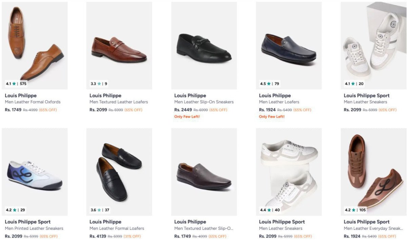This screenshot has width=407, height=240.
Task: Click the 4.2 star rating with 105 reviews
Action: (x=355, y=210)
